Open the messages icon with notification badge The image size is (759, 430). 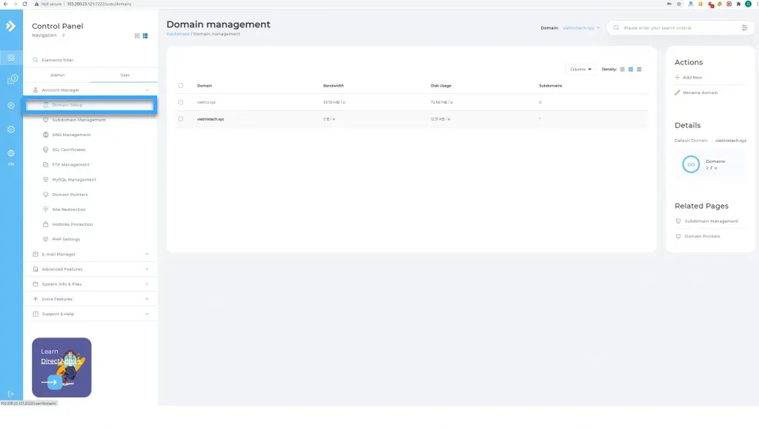11,80
